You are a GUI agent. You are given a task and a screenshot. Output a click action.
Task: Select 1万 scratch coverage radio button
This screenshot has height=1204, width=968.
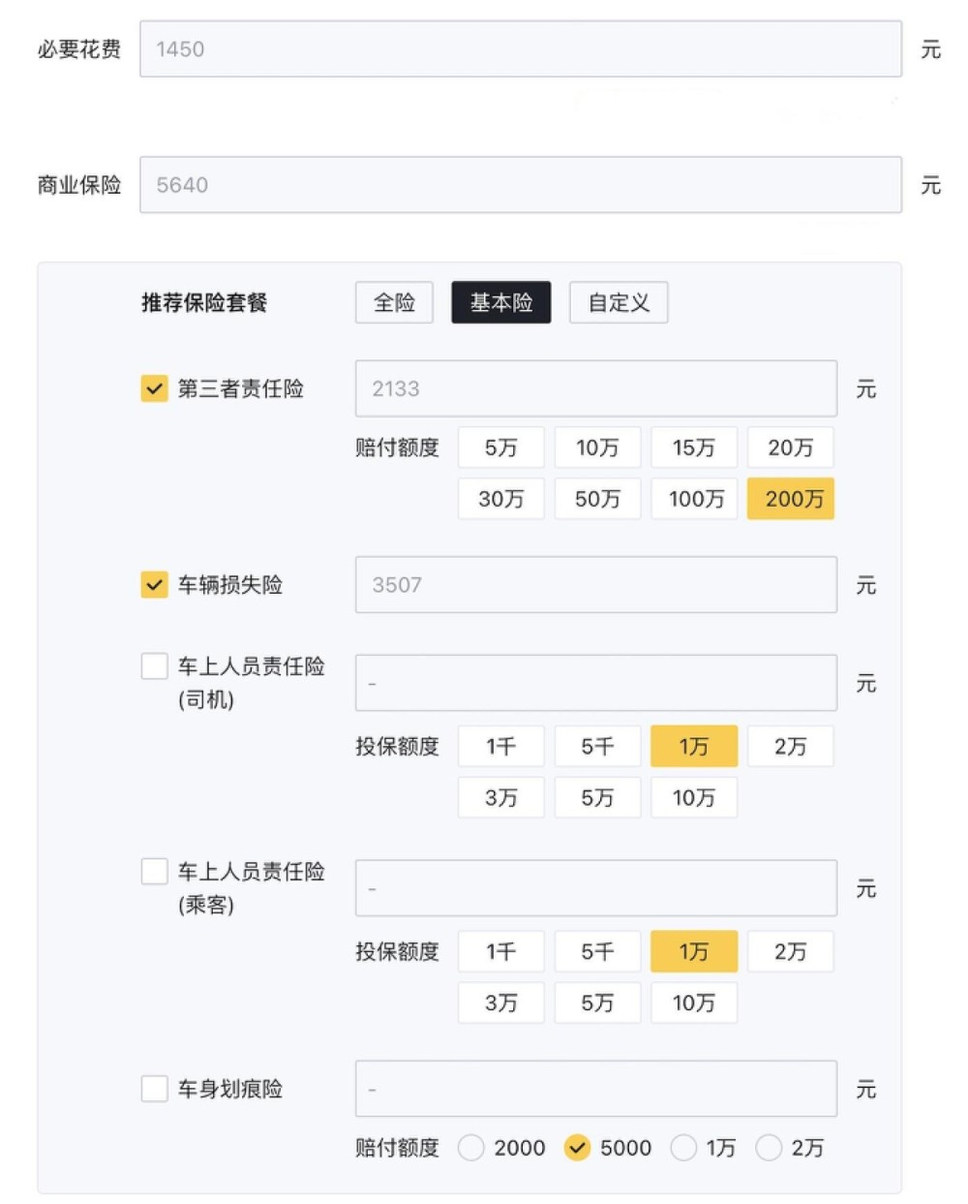[683, 1148]
